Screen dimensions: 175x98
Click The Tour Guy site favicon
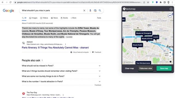coord(24,94)
